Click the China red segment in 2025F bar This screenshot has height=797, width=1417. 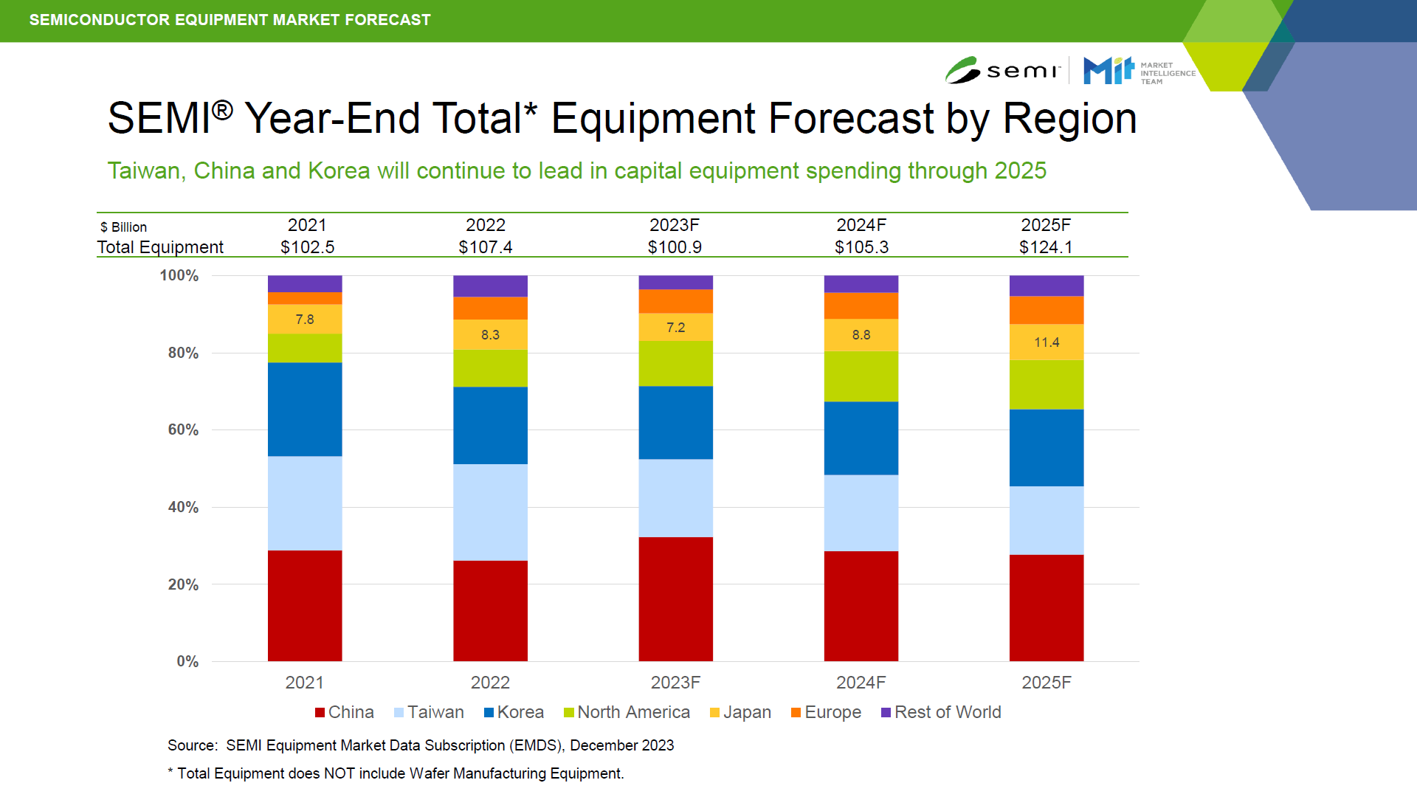1047,608
